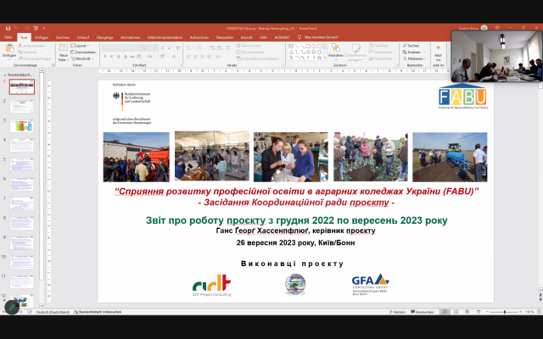Switch to the Einfügen ribbon tab
This screenshot has height=339, width=543.
42,37
